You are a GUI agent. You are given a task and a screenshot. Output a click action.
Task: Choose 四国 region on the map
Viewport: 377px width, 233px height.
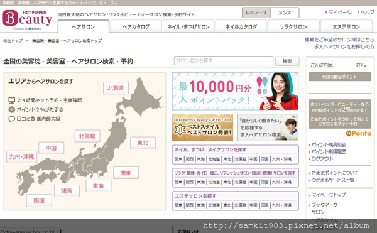tap(39, 200)
